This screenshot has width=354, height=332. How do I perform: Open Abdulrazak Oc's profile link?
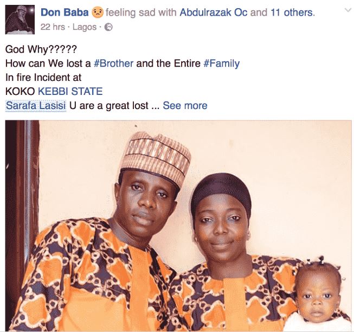(214, 12)
